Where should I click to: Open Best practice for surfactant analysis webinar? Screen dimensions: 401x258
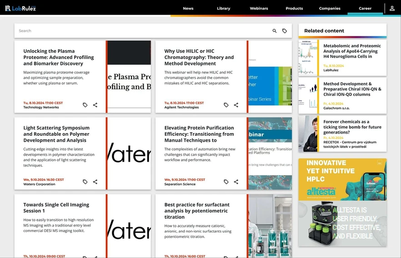point(197,211)
